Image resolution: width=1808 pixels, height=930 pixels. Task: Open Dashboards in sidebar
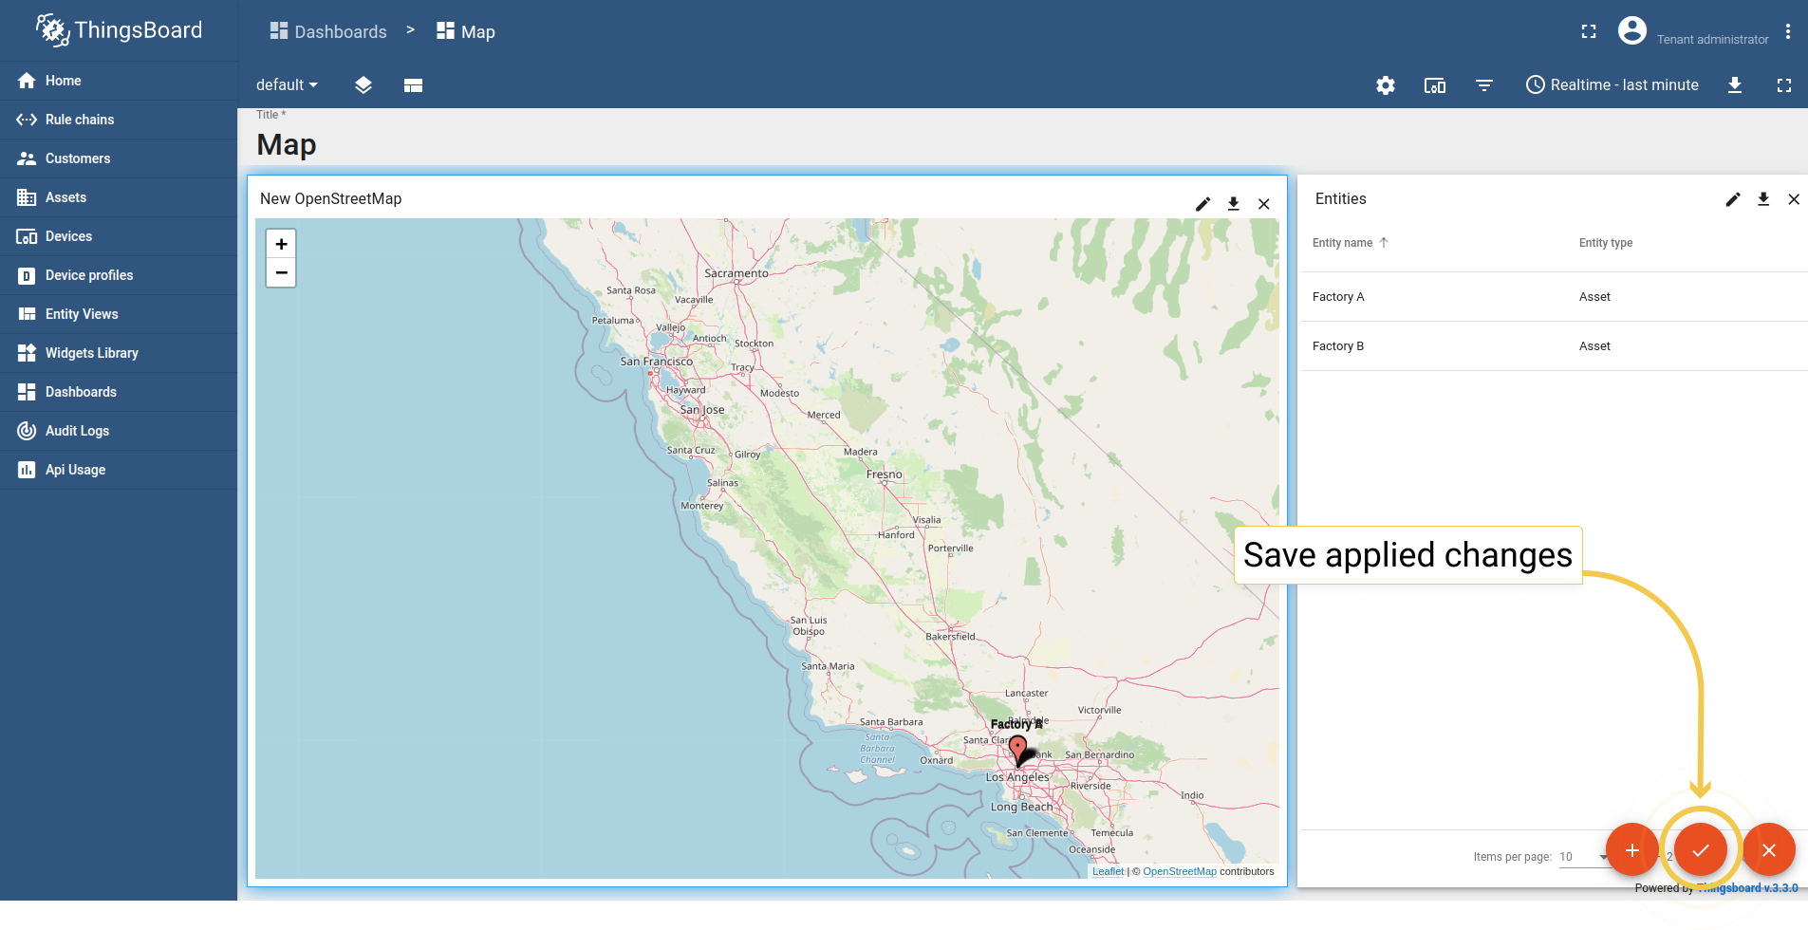(x=119, y=392)
